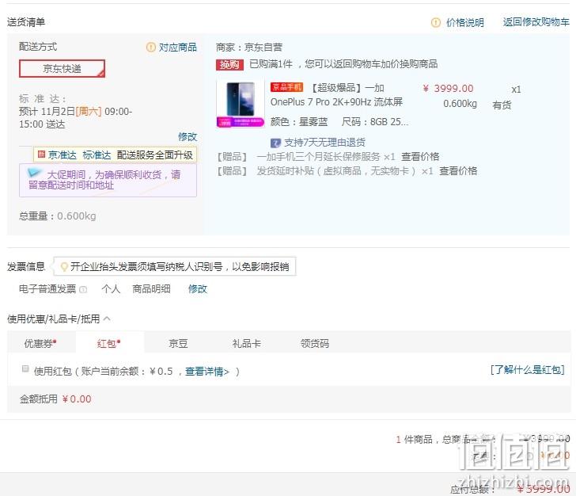The height and width of the screenshot is (496, 576).
Task: Switch to the 优惠券 tab
Action: [40, 343]
